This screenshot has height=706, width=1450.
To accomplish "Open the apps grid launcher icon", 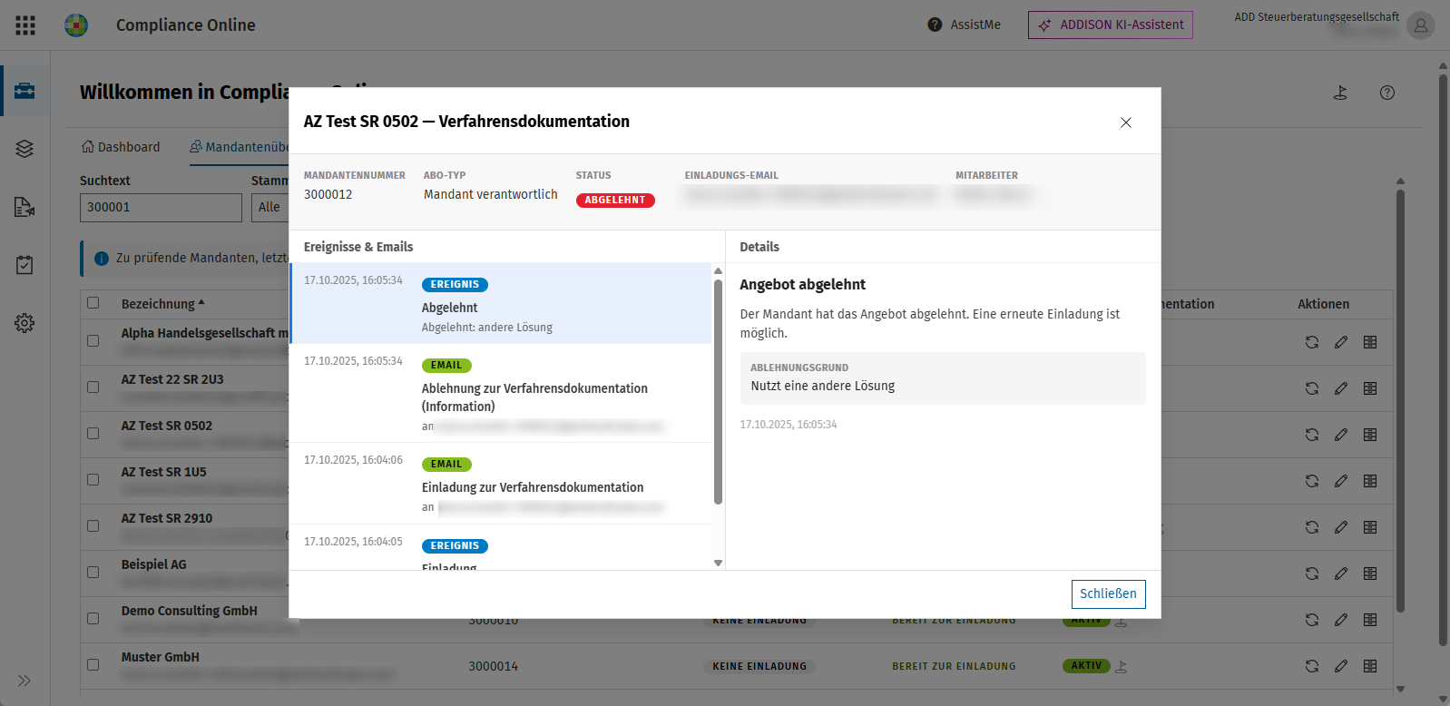I will [x=25, y=25].
